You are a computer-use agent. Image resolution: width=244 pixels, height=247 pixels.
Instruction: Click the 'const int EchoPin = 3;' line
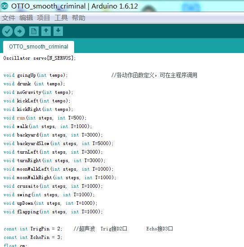click(x=33, y=237)
